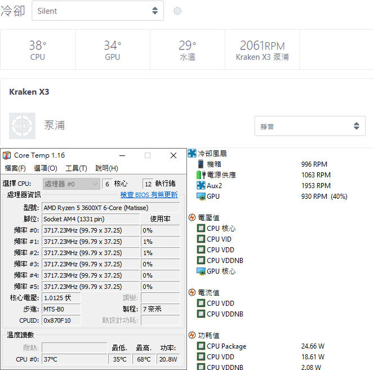This screenshot has height=370, width=374.
Task: Close the Core Temp window
Action: [x=173, y=155]
